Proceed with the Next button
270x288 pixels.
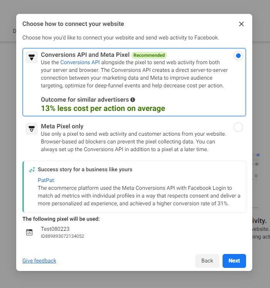(x=234, y=261)
